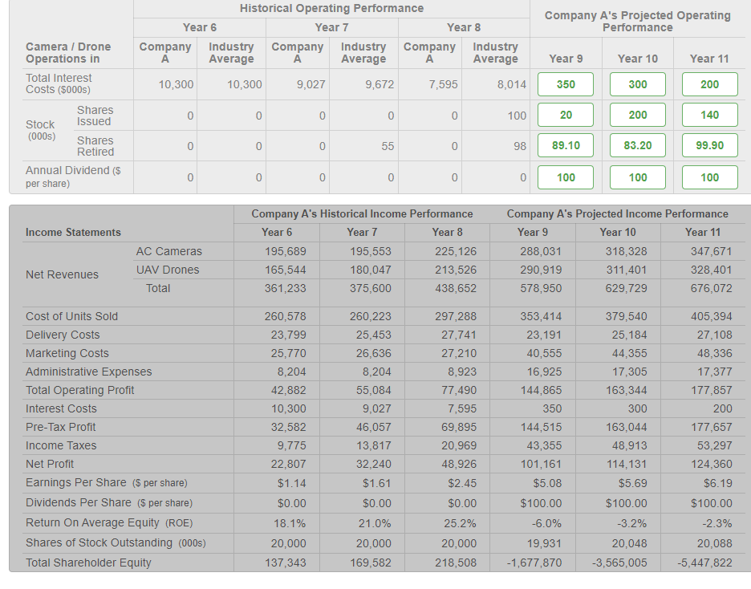Edit Year 10 Shares Retired field 83.20

click(638, 145)
